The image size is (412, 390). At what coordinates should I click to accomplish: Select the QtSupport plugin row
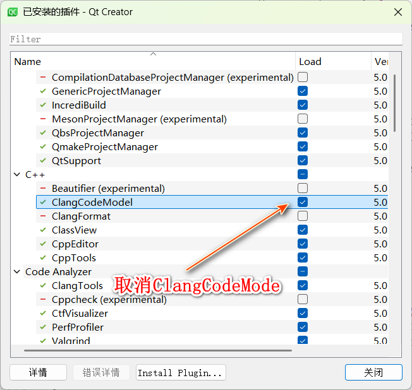pos(212,161)
